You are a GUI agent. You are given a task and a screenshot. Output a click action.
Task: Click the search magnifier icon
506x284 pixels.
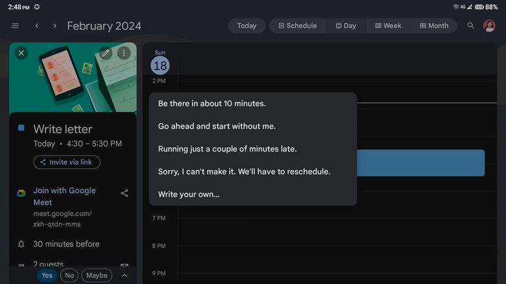click(471, 26)
